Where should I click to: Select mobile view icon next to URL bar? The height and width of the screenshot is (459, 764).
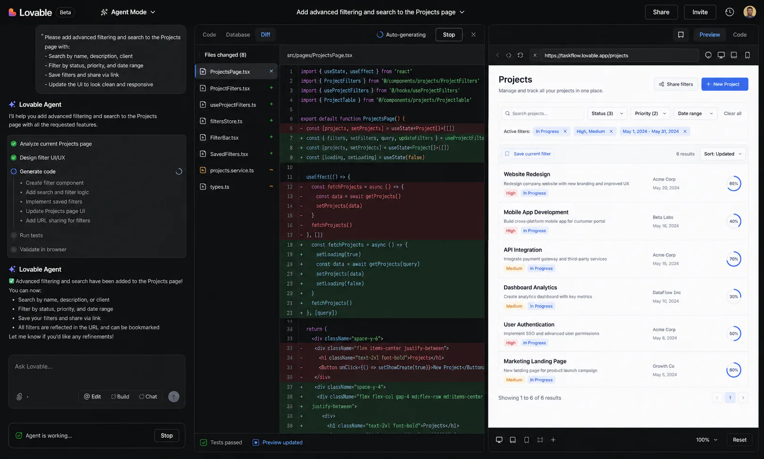pyautogui.click(x=747, y=55)
